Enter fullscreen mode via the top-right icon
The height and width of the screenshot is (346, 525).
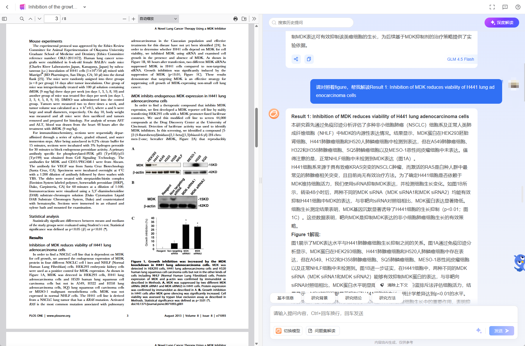click(492, 7)
